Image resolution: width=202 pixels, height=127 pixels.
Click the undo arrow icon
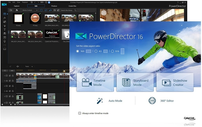(x=35, y=2)
